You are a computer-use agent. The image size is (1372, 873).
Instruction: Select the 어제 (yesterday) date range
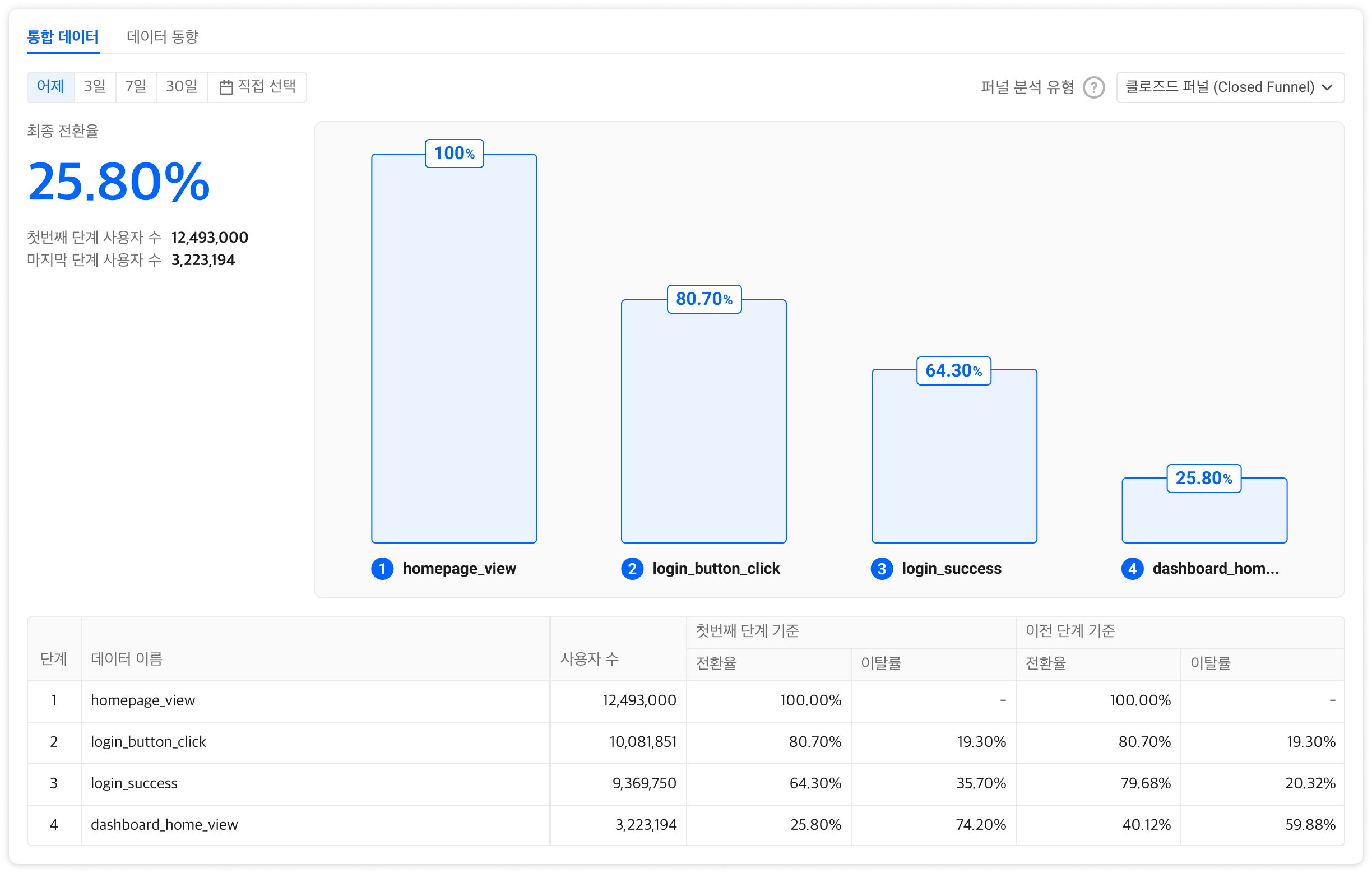[50, 86]
